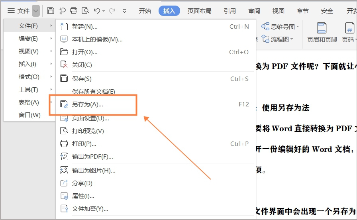Click the Output as PDF toolbar icon

pyautogui.click(x=62, y=11)
